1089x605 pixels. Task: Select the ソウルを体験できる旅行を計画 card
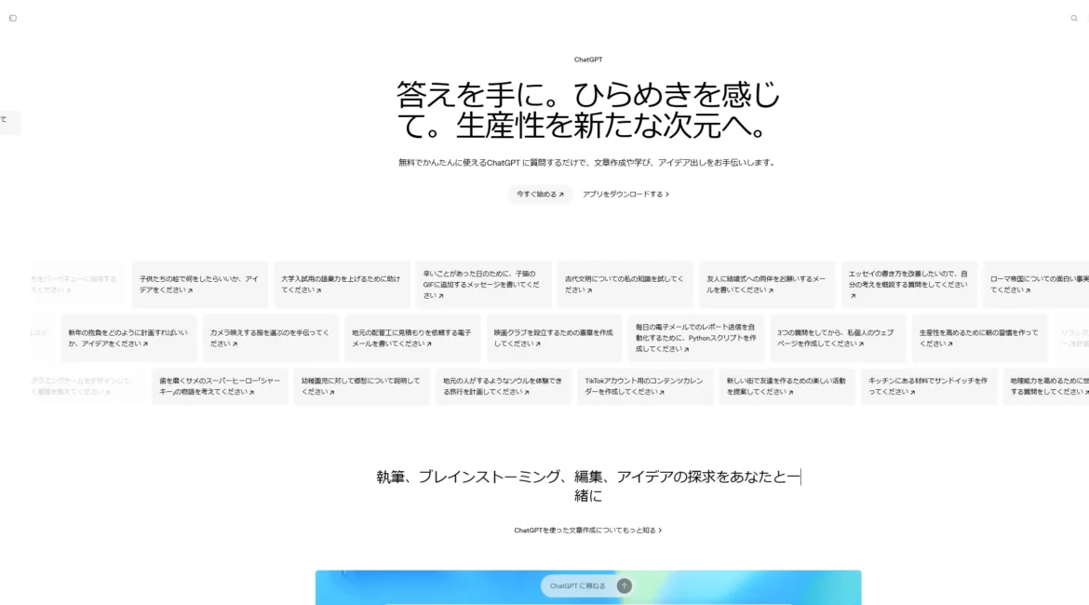504,386
